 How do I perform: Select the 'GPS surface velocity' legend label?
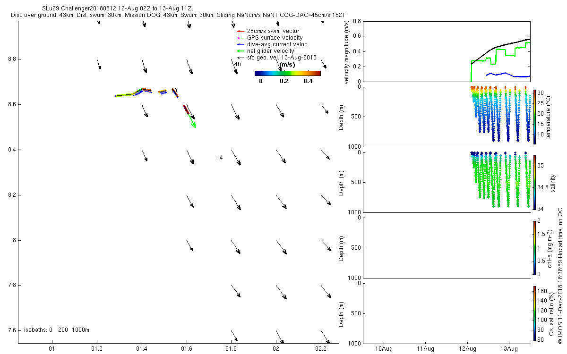pos(275,38)
